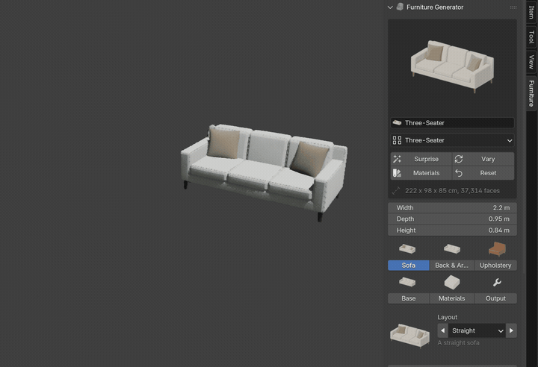The height and width of the screenshot is (367, 538).
Task: Click the Materials cushion icon
Action: click(452, 283)
